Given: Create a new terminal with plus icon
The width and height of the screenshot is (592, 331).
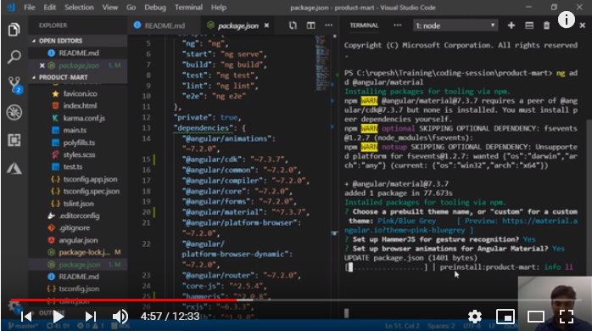Looking at the screenshot, I should [511, 25].
